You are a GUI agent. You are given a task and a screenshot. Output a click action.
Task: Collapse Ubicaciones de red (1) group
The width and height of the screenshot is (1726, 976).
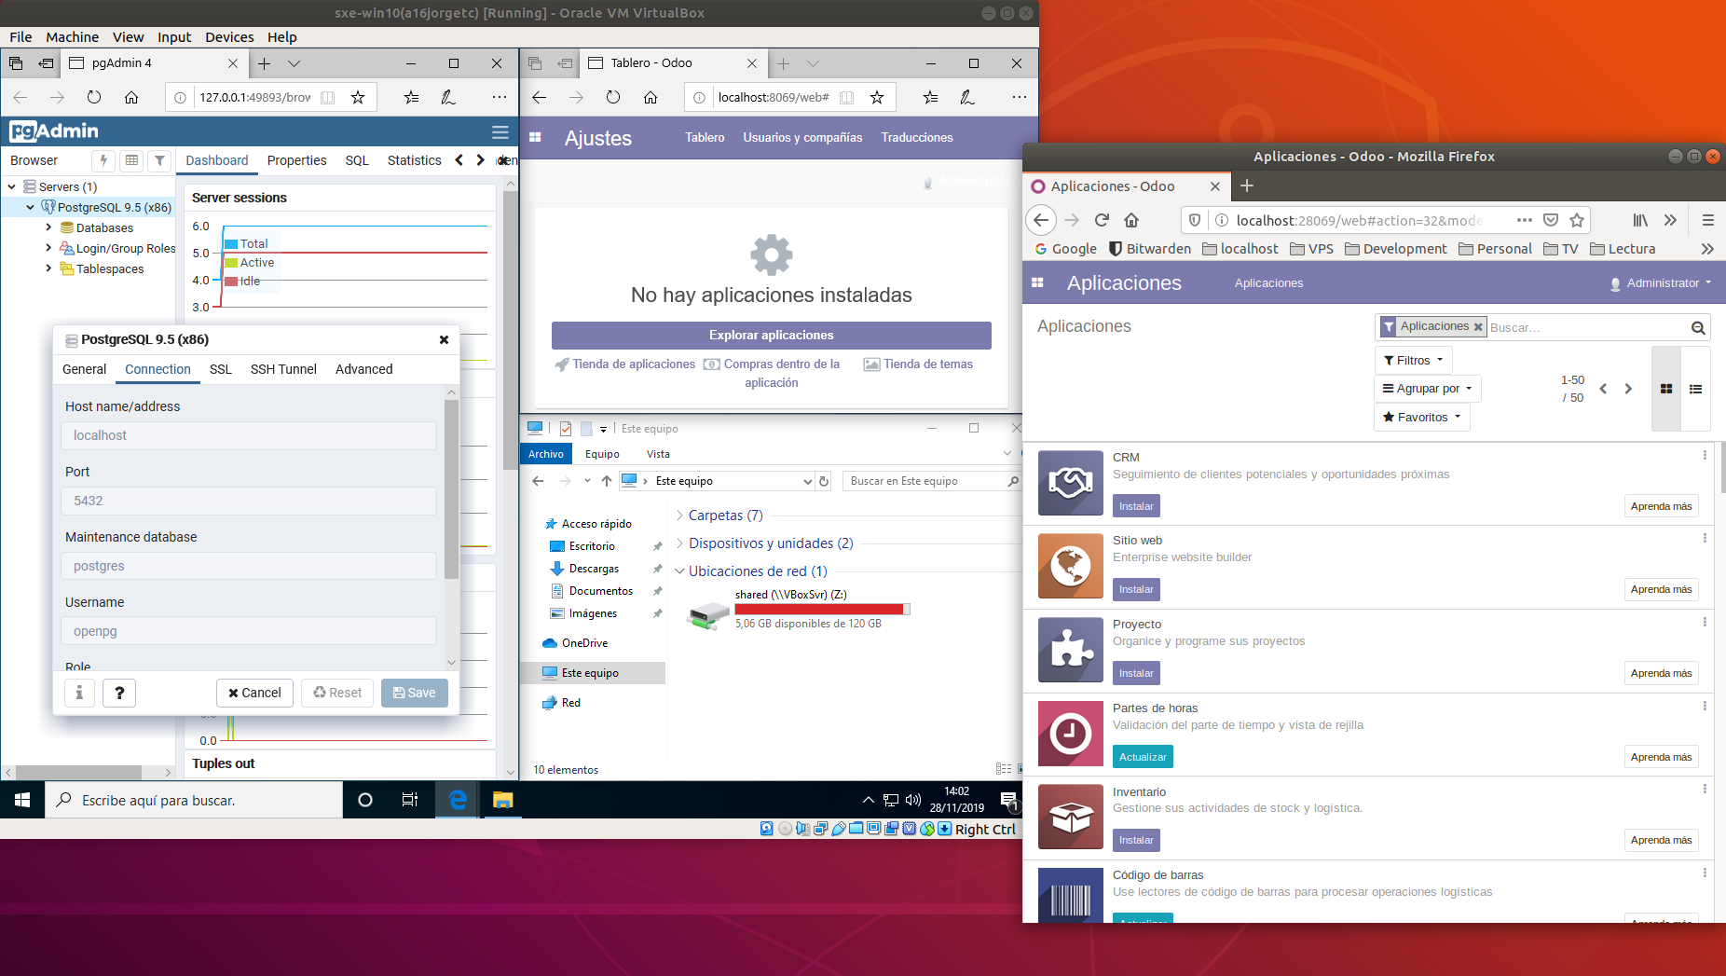[679, 571]
